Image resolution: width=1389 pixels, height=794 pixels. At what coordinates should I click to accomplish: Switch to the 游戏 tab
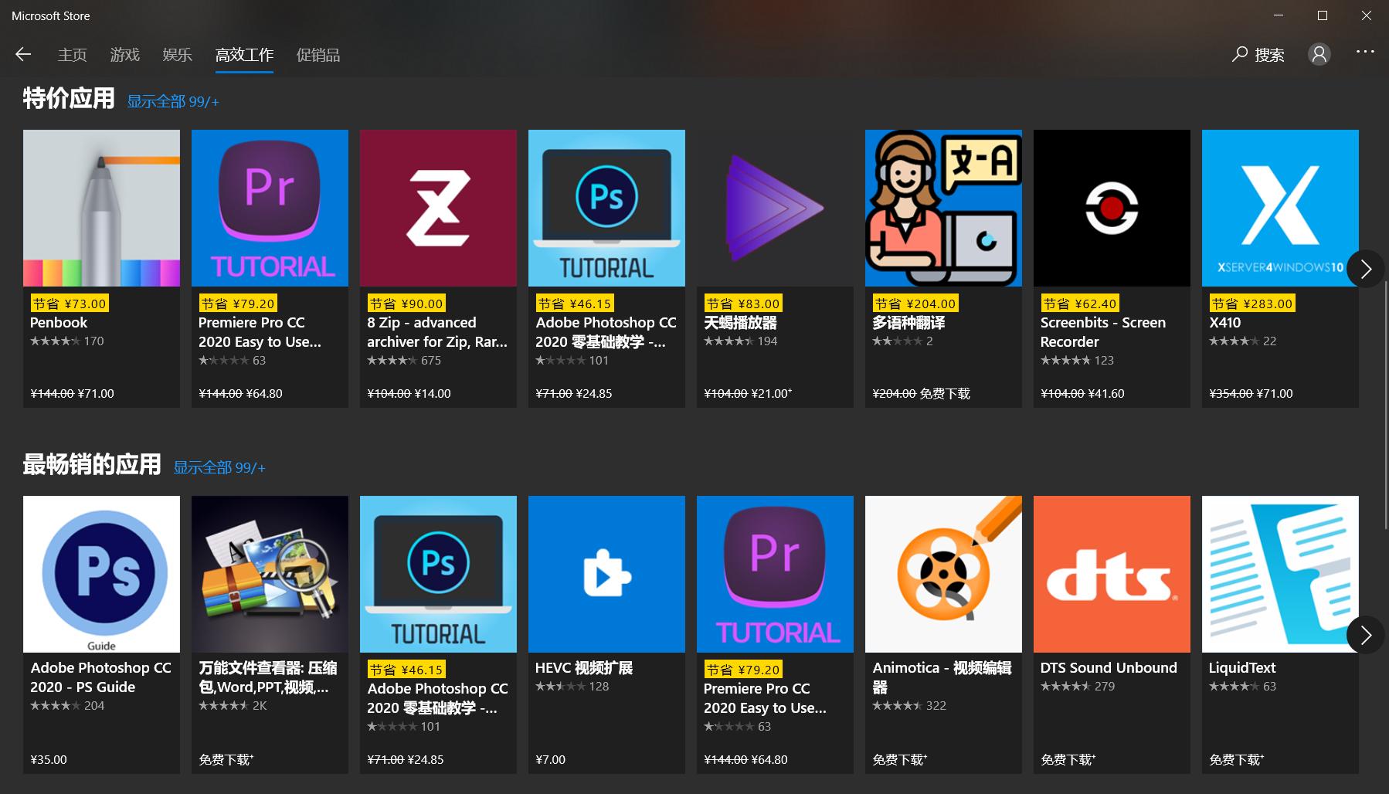(x=124, y=54)
